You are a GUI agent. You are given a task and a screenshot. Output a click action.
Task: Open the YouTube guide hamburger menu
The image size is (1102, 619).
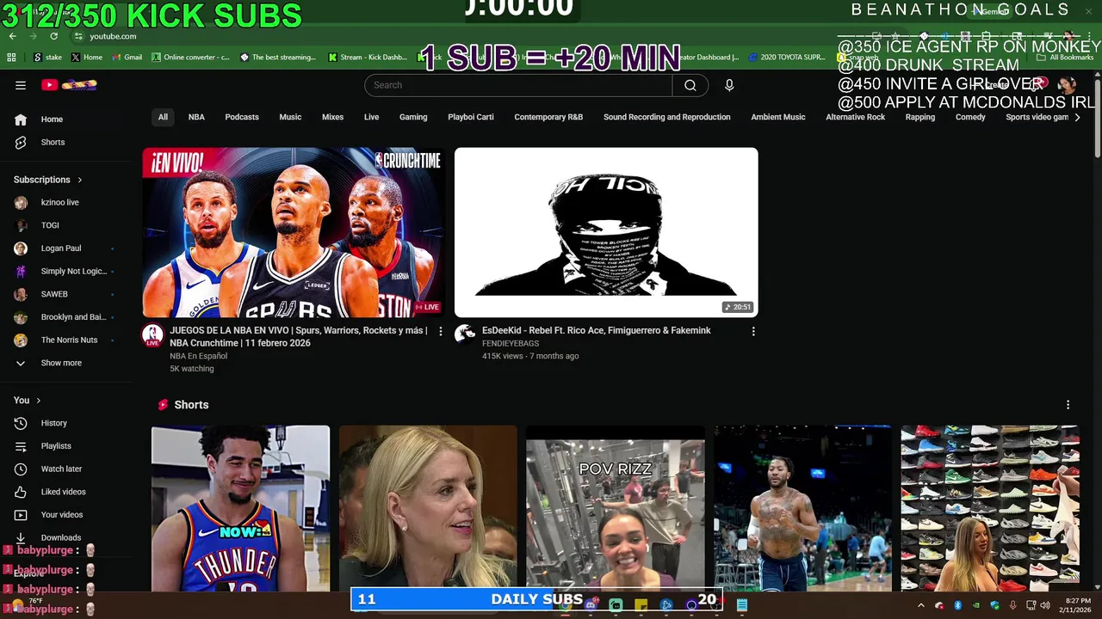click(21, 85)
